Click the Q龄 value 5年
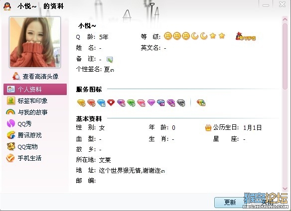The width and height of the screenshot is (291, 211). pos(104,37)
